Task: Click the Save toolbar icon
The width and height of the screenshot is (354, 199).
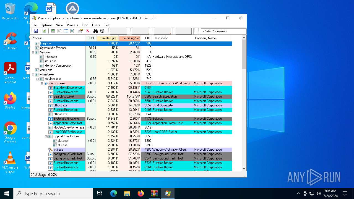Action: [36, 31]
